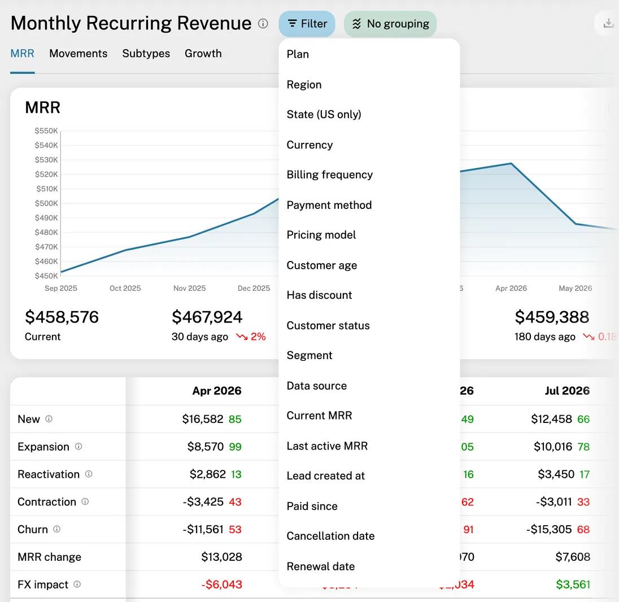Viewport: 619px width, 602px height.
Task: Click Churn -$11,561 in Apr 2026
Action: tap(203, 529)
